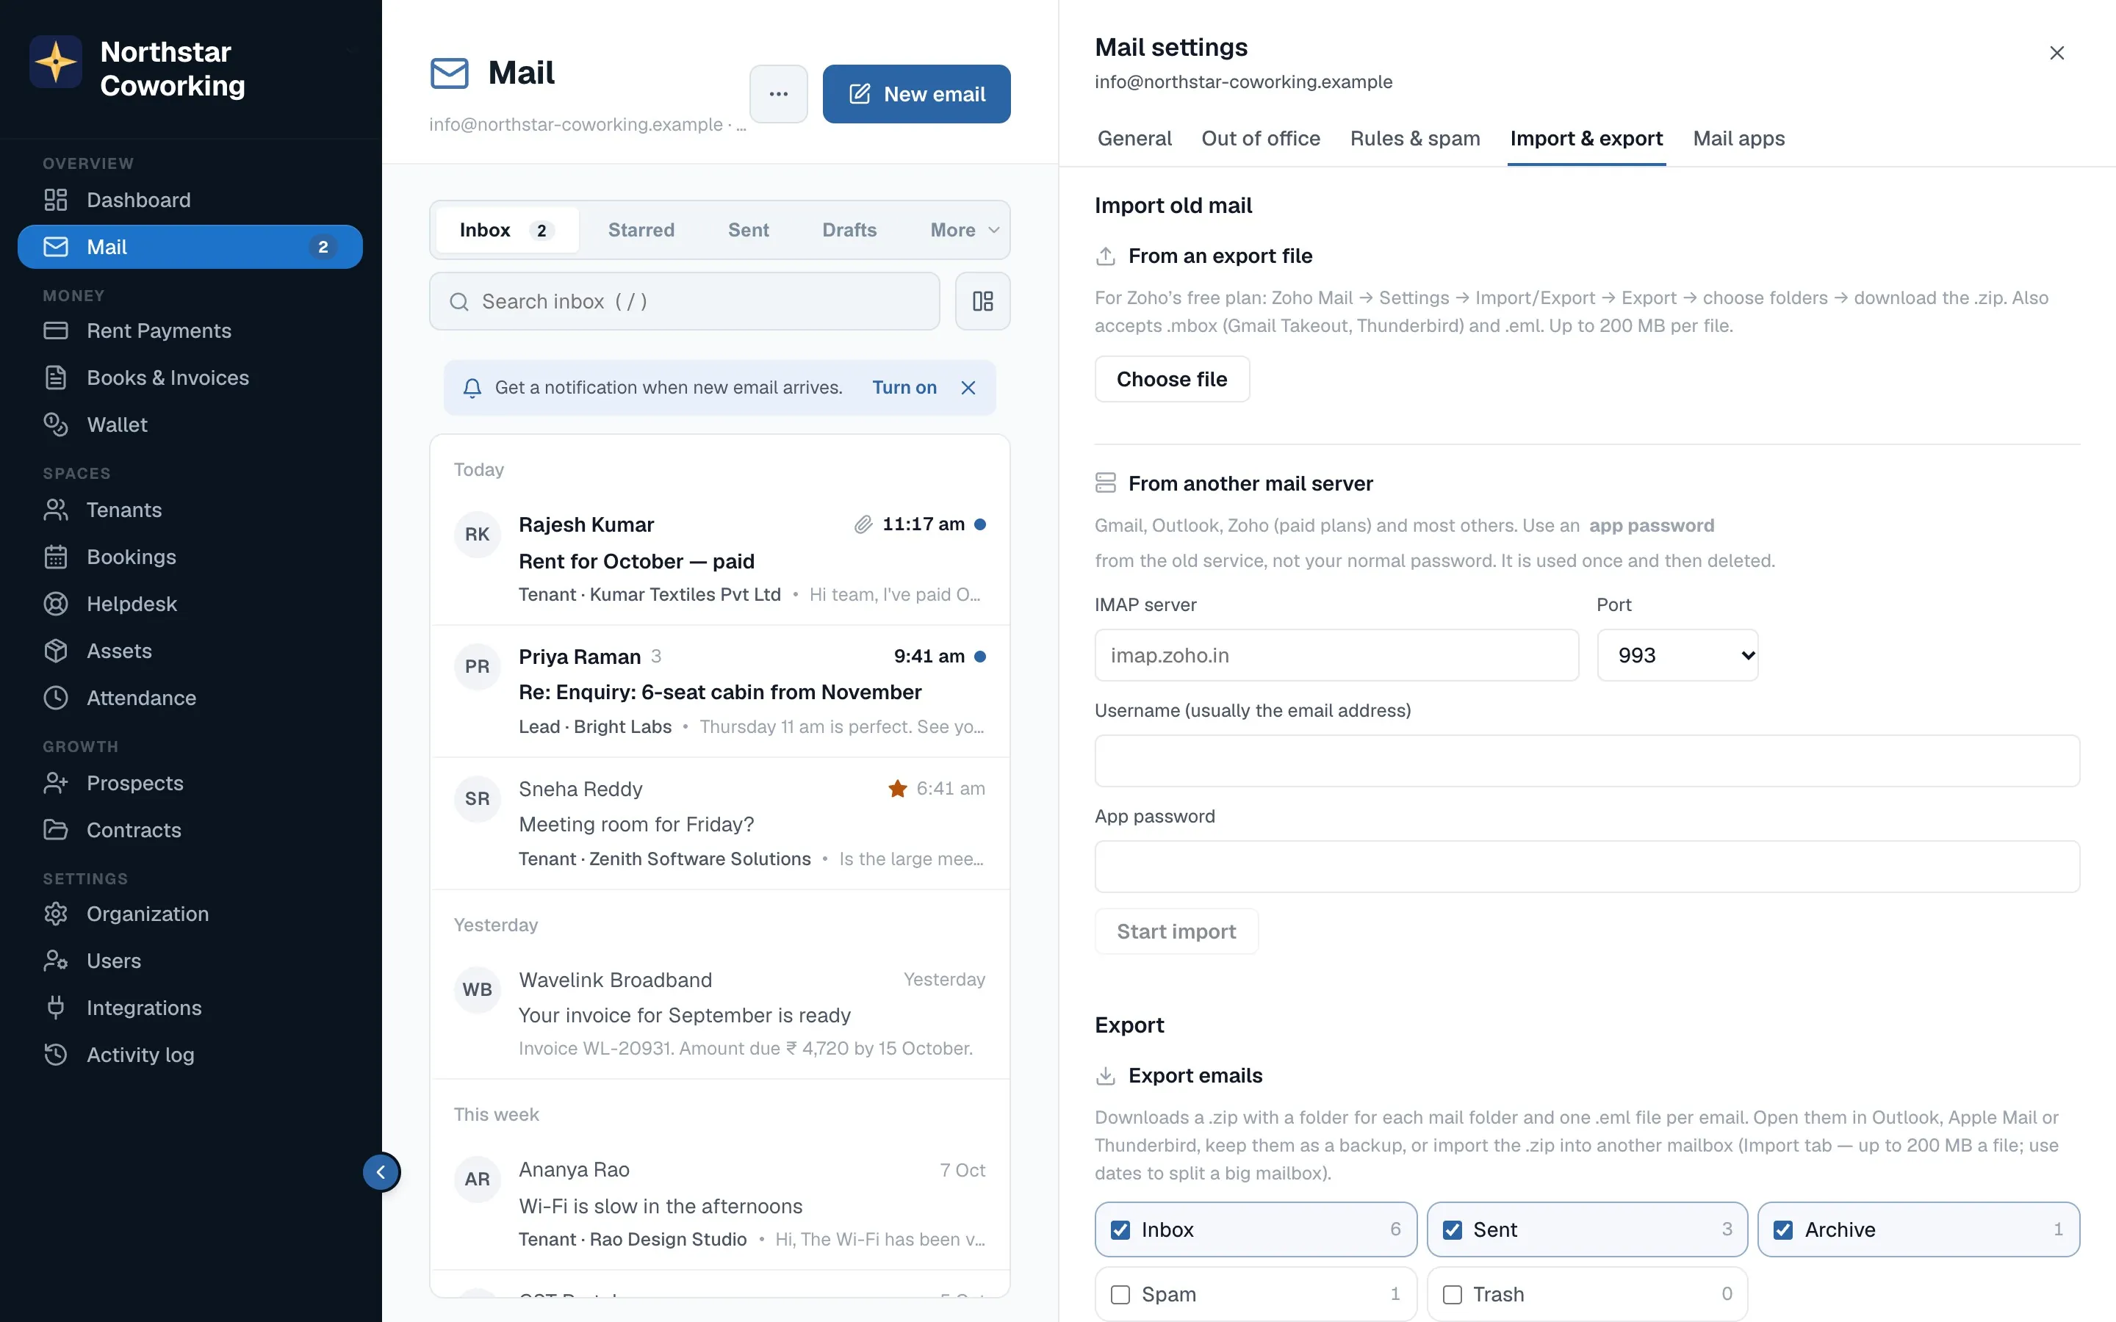
Task: Open Rent Payments in sidebar
Action: pyautogui.click(x=190, y=330)
